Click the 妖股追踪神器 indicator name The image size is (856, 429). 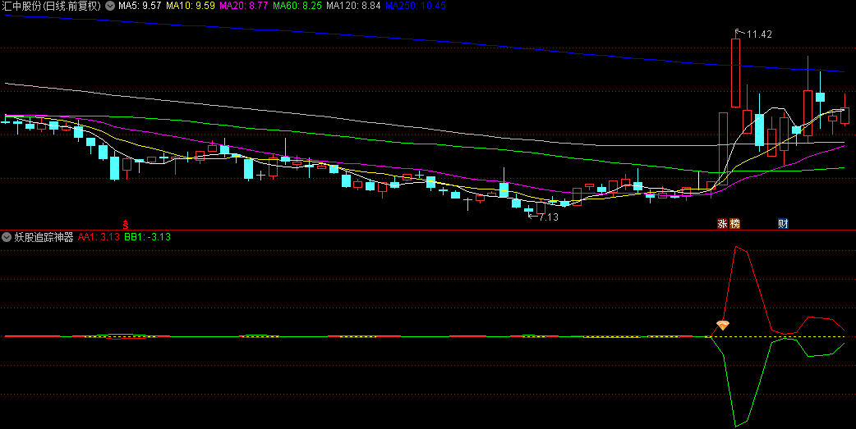[x=44, y=236]
